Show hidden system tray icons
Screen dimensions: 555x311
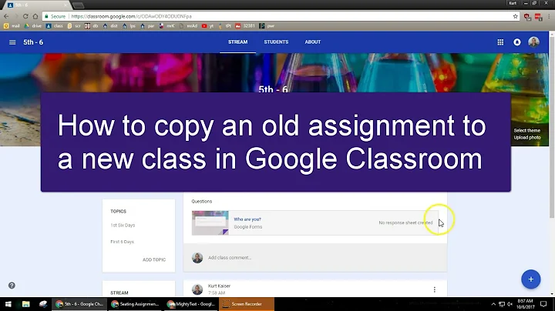tap(493, 304)
